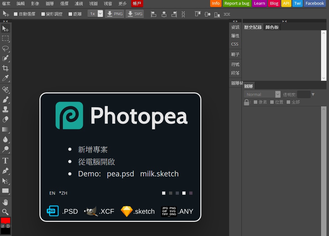Open the pea.psd demo file
Image resolution: width=329 pixels, height=236 pixels.
(x=120, y=174)
